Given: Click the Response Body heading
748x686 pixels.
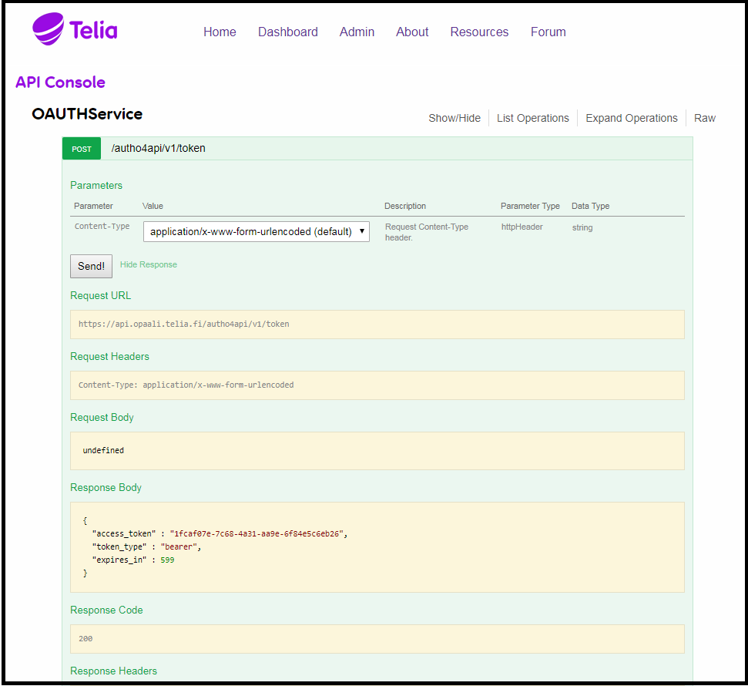Looking at the screenshot, I should click(106, 487).
